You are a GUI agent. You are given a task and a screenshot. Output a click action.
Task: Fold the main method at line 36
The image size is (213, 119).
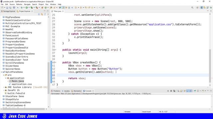(56, 50)
